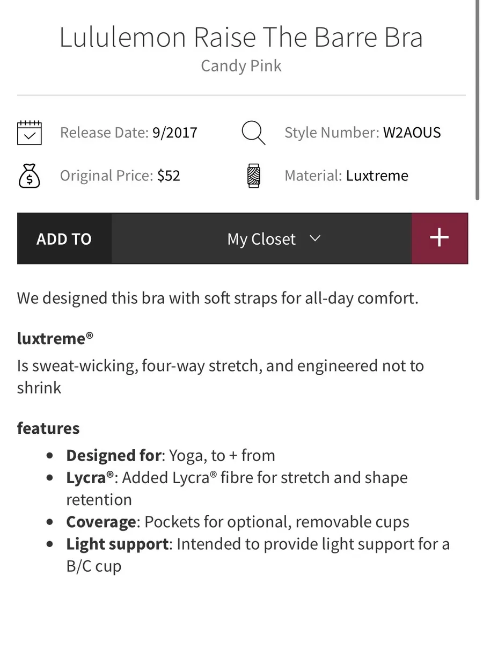Click the Coverage bullet item
The width and height of the screenshot is (483, 649).
[x=238, y=522]
